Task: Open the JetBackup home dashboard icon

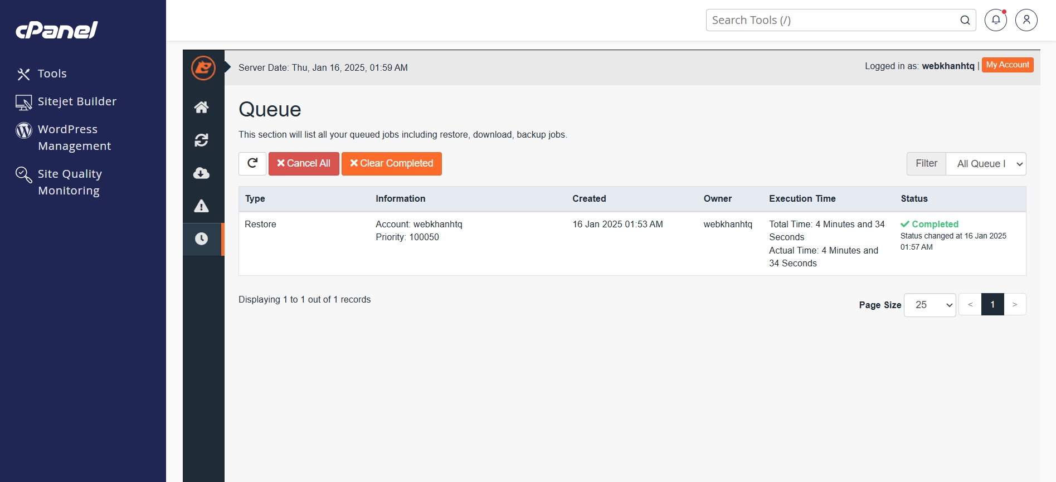Action: [x=202, y=107]
